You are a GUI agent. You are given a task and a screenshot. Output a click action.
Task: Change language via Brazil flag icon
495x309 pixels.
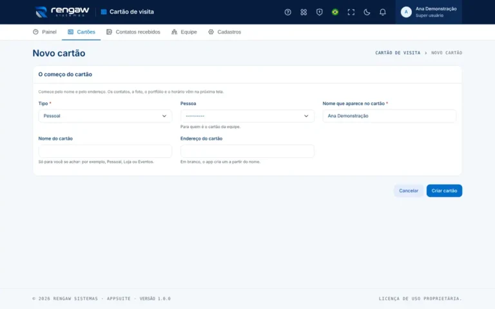point(335,12)
